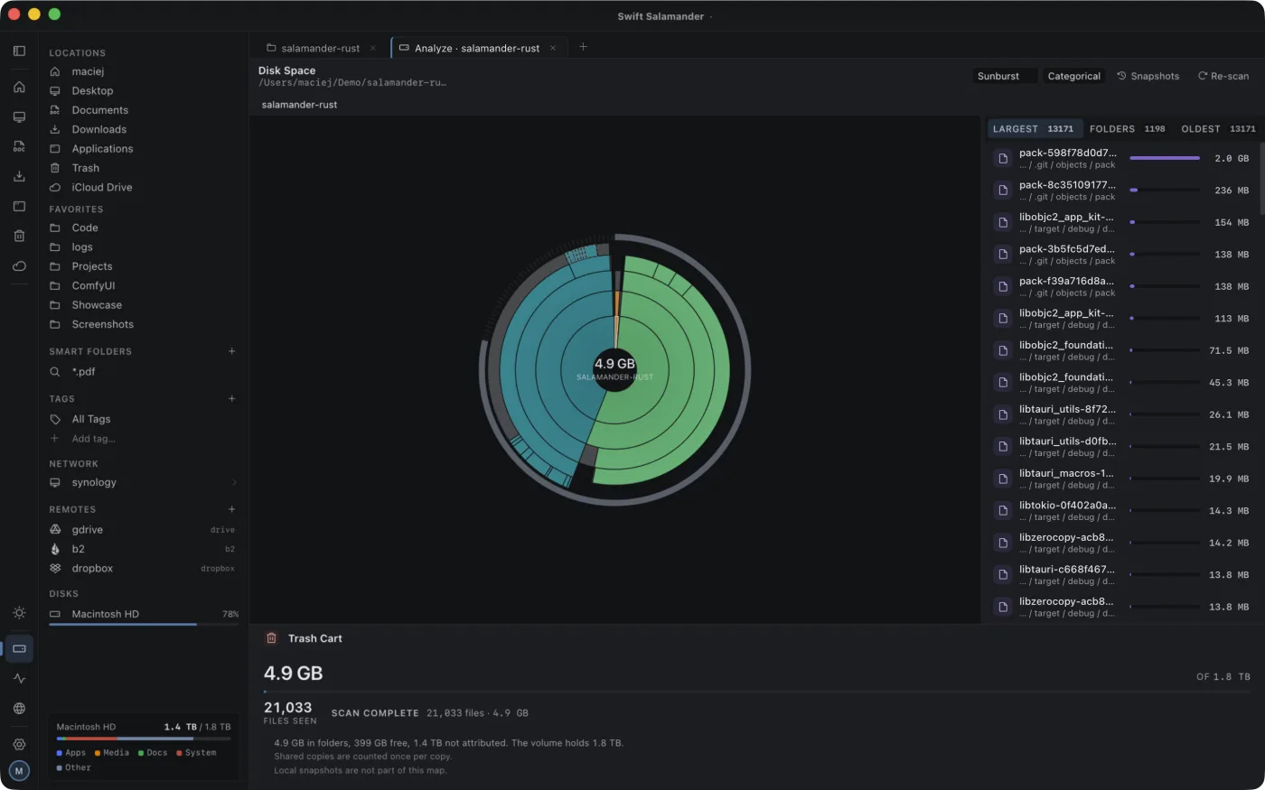Screen dimensions: 1265x790
Task: Add a new tag group plus button
Action: pos(231,398)
